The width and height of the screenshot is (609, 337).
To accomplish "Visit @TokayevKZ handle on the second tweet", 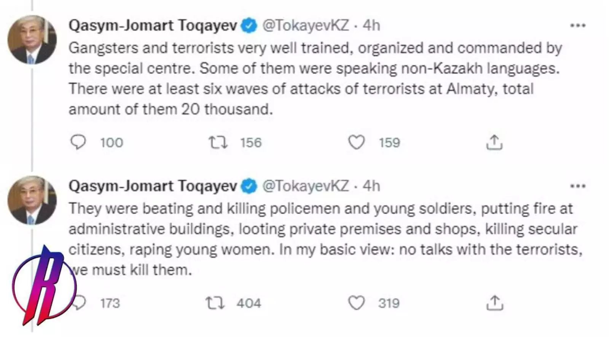I will [x=306, y=186].
